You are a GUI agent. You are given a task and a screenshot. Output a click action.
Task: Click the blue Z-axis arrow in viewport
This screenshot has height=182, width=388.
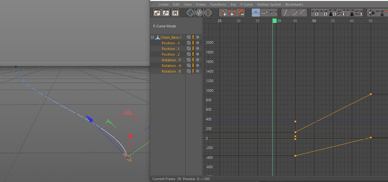pos(90,119)
